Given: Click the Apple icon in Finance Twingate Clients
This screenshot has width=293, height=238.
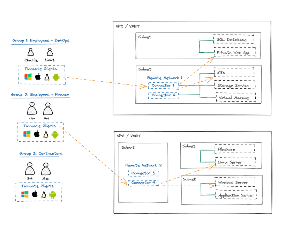Looking at the screenshot, I should pos(37,134).
